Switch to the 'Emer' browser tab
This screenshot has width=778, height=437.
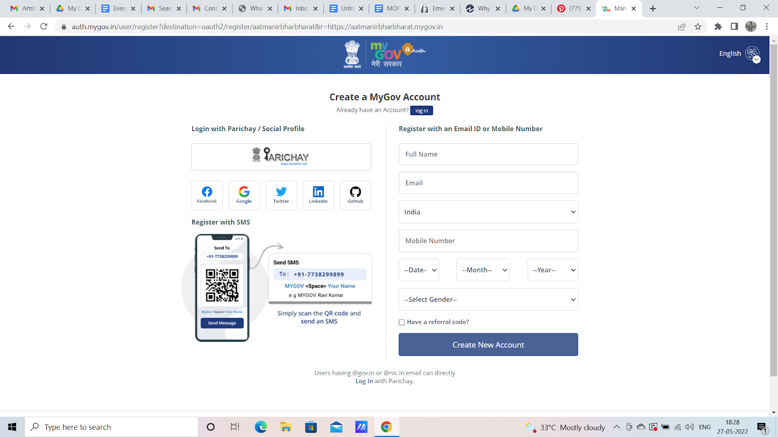coord(438,9)
